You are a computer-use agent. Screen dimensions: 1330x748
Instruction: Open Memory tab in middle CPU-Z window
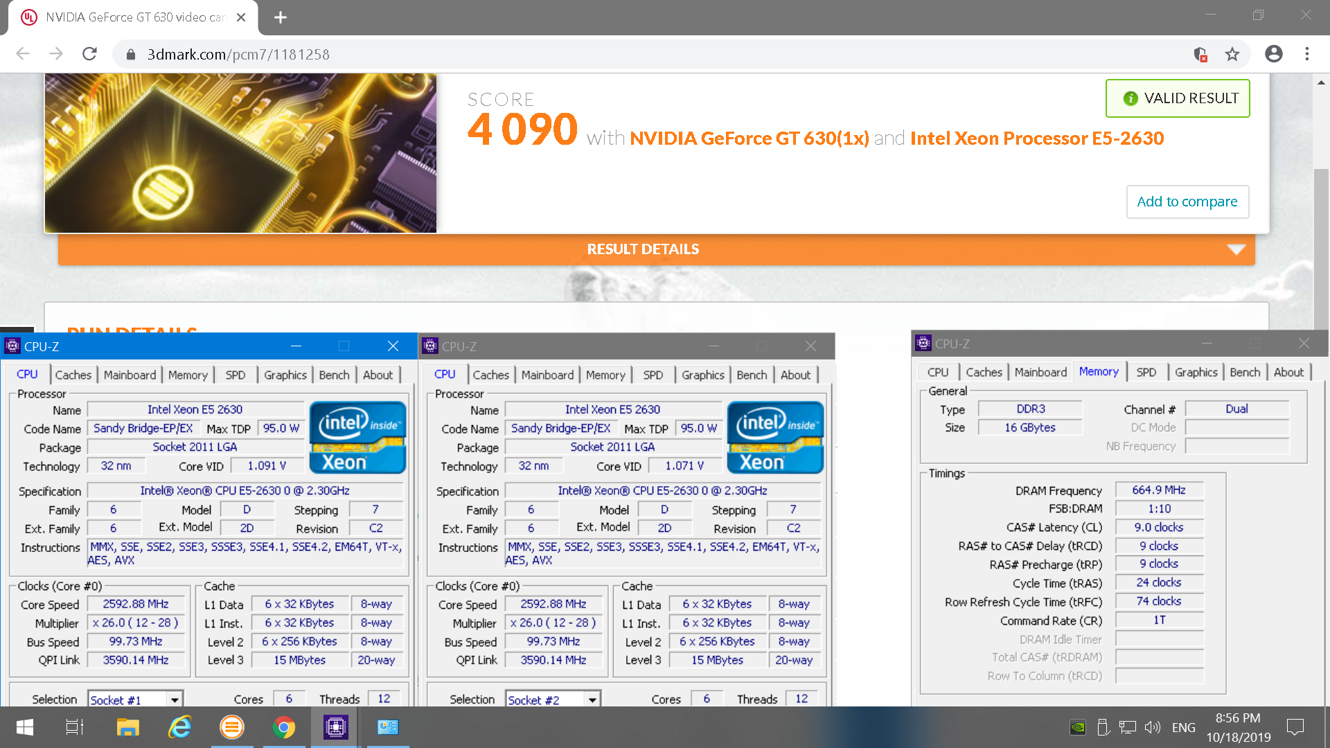(605, 375)
